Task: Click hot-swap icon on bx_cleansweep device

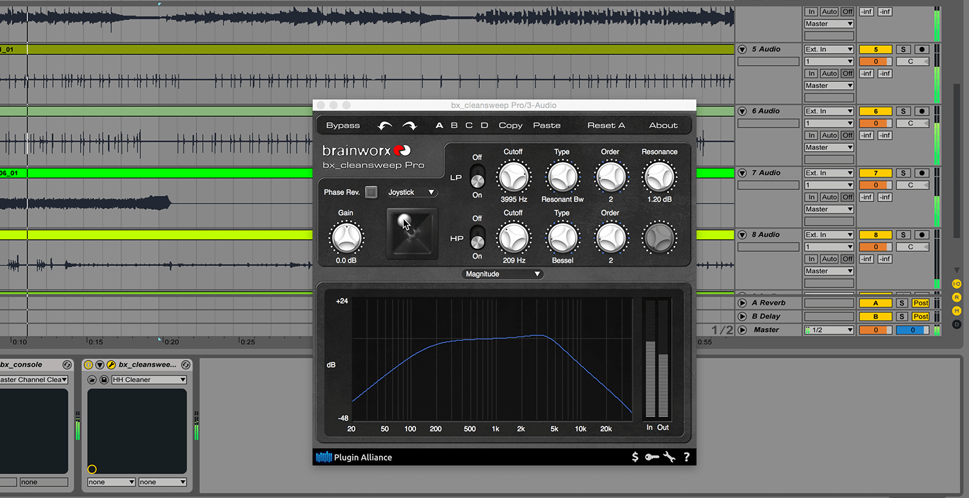Action: click(x=186, y=365)
